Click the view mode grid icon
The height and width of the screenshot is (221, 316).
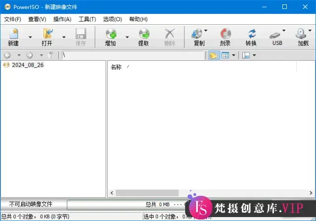tap(225, 55)
